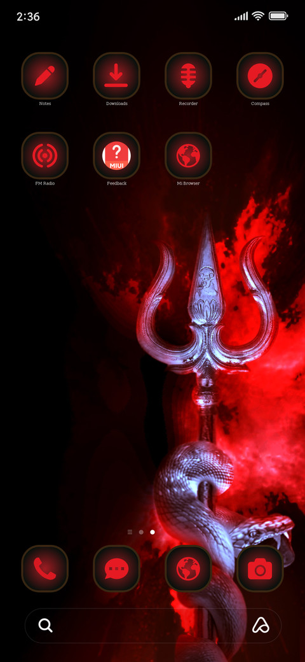
Task: Tap the cellular signal bars icon
Action: (x=241, y=17)
